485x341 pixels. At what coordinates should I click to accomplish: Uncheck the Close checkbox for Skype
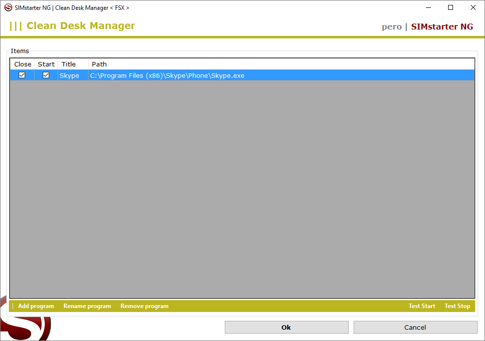pyautogui.click(x=22, y=75)
